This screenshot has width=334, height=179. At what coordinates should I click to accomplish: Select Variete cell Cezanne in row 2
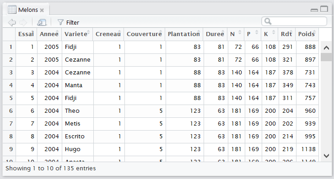click(x=78, y=60)
